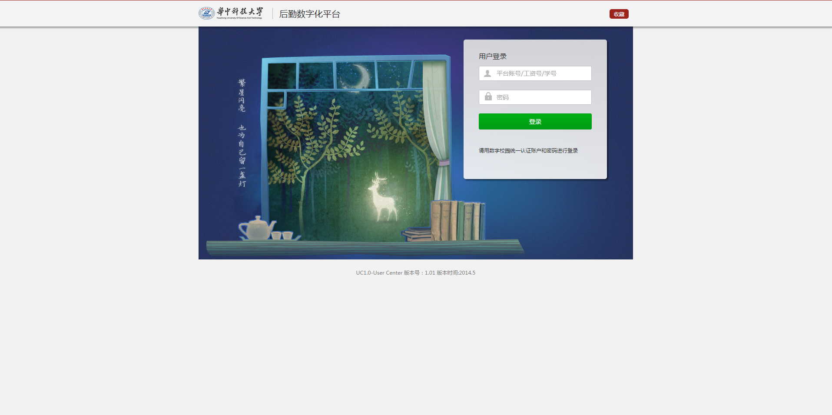Focus the 平台账号/工资号/学号 account field
This screenshot has width=832, height=415.
pyautogui.click(x=535, y=73)
